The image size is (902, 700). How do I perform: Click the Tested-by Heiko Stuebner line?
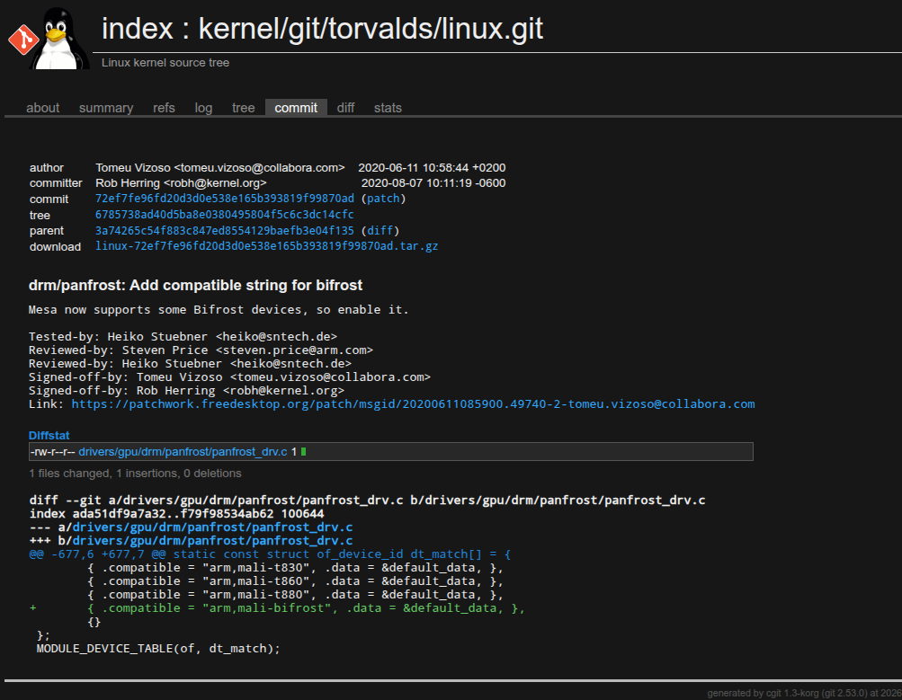pos(183,337)
